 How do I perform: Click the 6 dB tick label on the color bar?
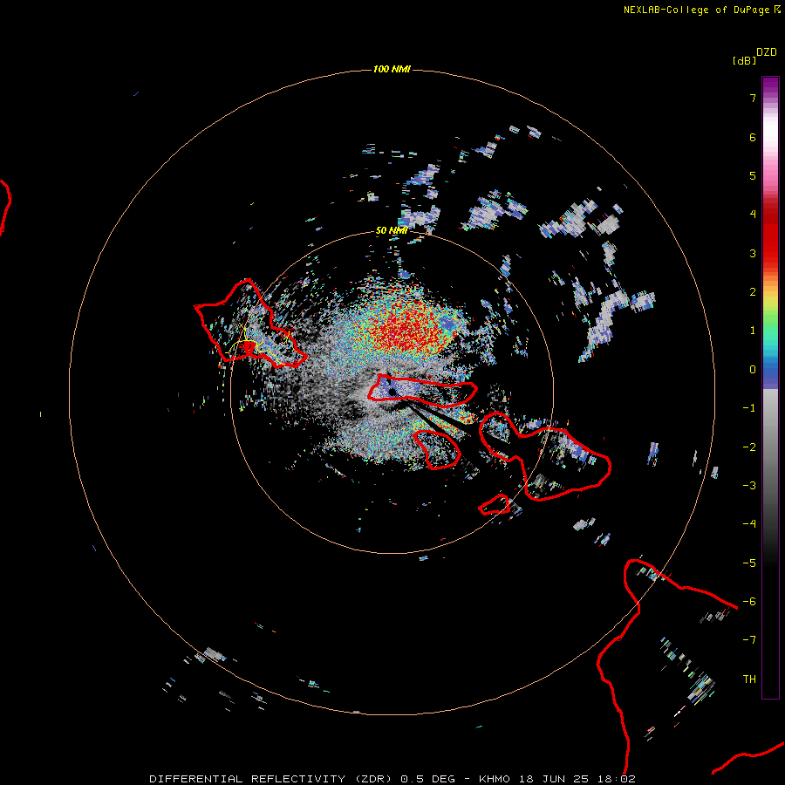753,138
